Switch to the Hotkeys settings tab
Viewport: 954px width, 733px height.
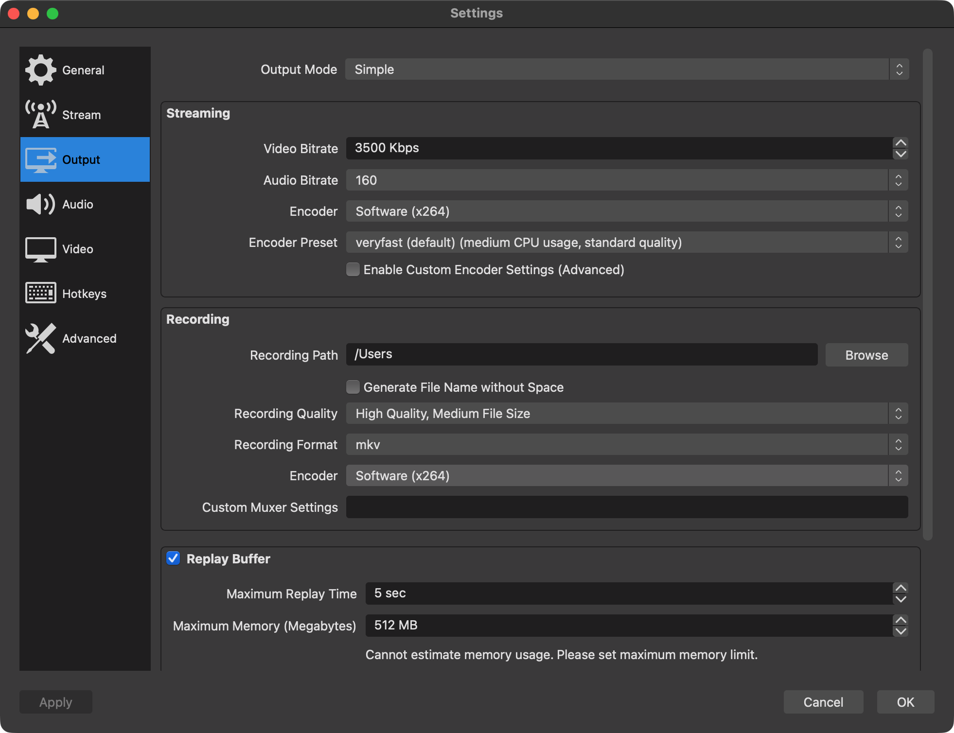[84, 294]
